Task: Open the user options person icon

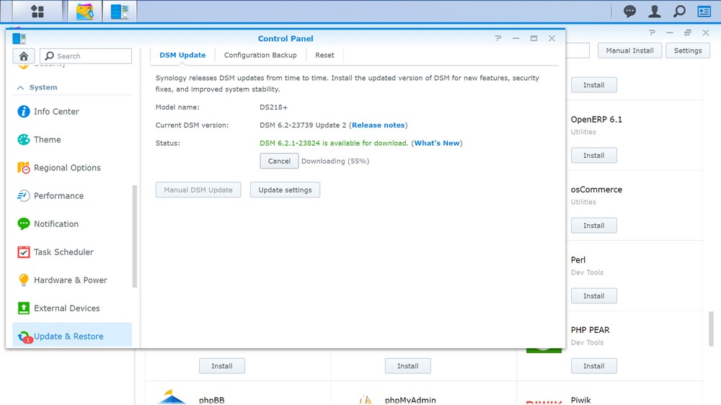Action: [655, 11]
